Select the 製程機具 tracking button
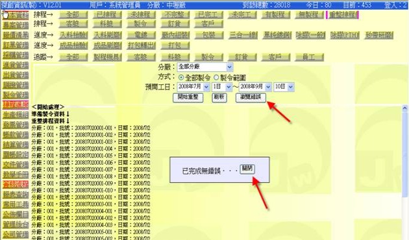The image size is (409, 240). tap(107, 57)
